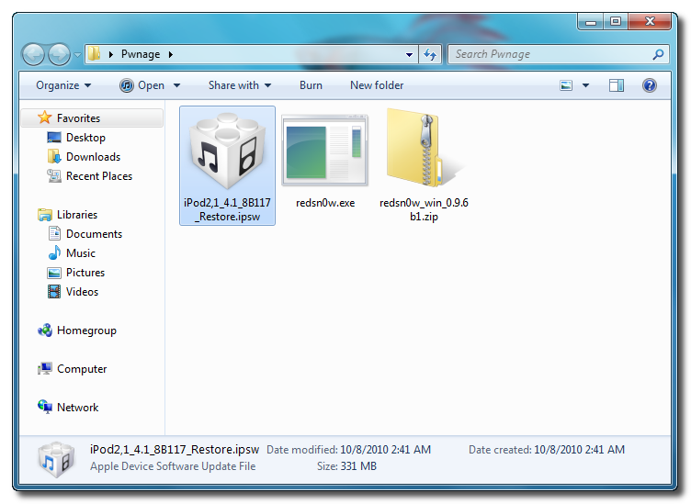This screenshot has height=504, width=691.
Task: Click the Recent Places icon
Action: coord(54,175)
